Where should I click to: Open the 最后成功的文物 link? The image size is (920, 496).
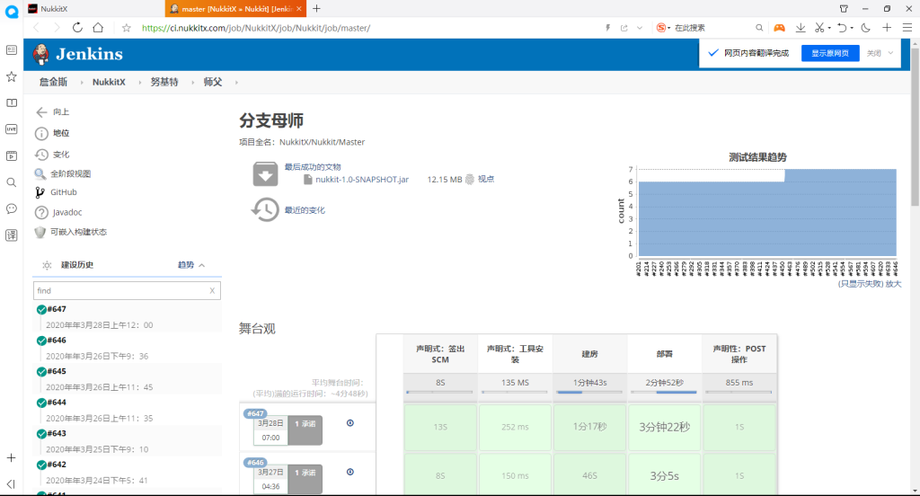click(312, 167)
